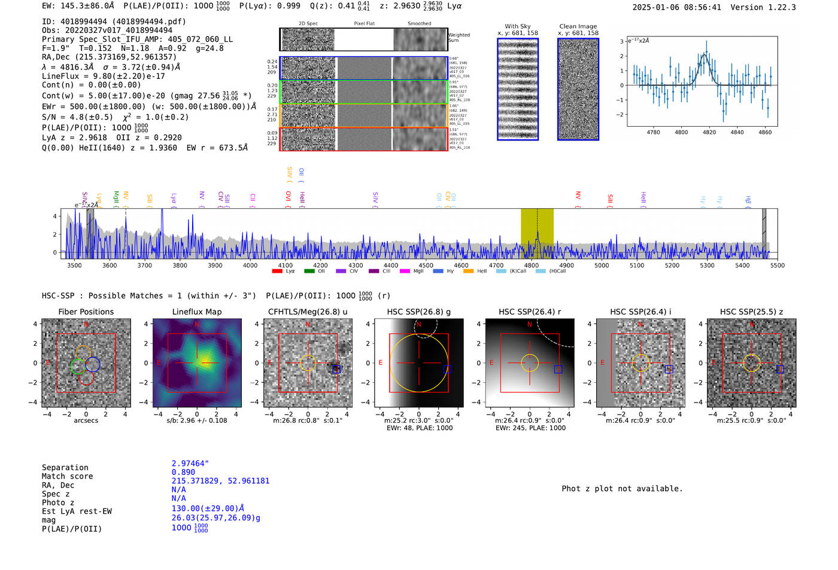
Task: Click the blue Hγ legend swatch
Action: [x=438, y=271]
